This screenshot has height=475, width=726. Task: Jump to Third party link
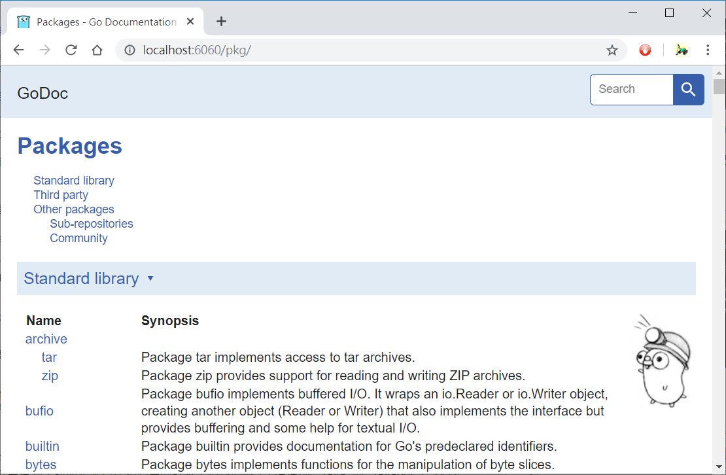tap(61, 195)
